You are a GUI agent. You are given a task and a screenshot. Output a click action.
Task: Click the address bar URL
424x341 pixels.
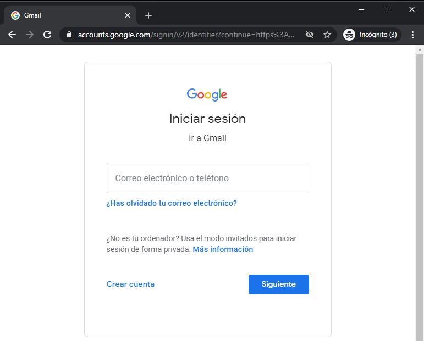click(187, 35)
